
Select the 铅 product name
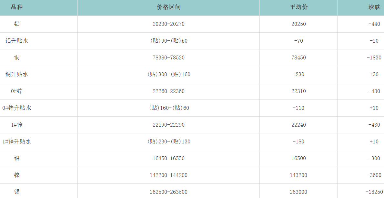click(17, 158)
